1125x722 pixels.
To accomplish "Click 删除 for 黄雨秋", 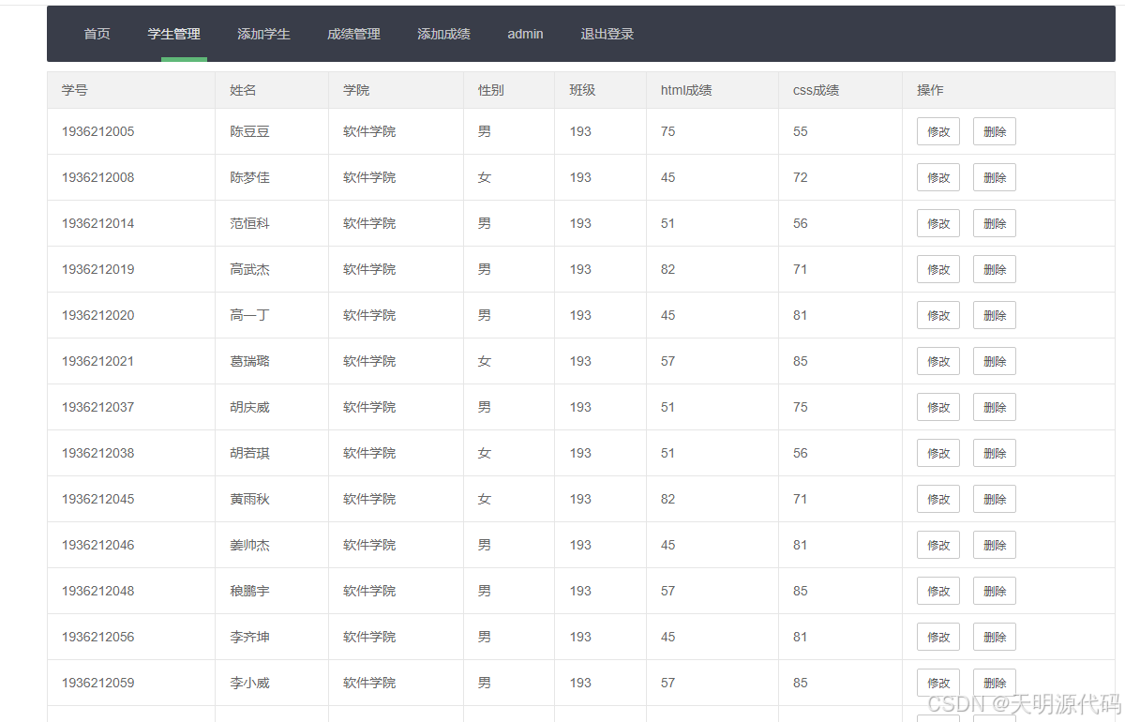I will pos(995,499).
